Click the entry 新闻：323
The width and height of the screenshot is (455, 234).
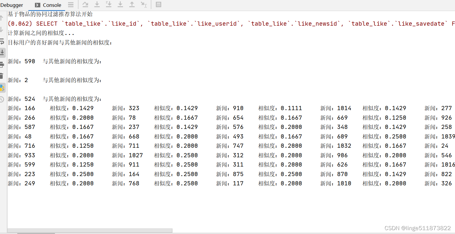click(x=126, y=108)
